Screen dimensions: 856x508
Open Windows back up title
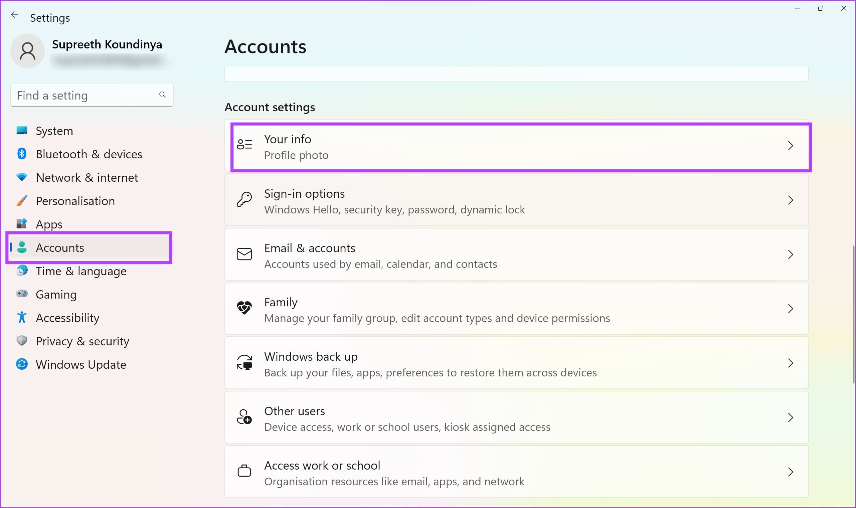311,357
